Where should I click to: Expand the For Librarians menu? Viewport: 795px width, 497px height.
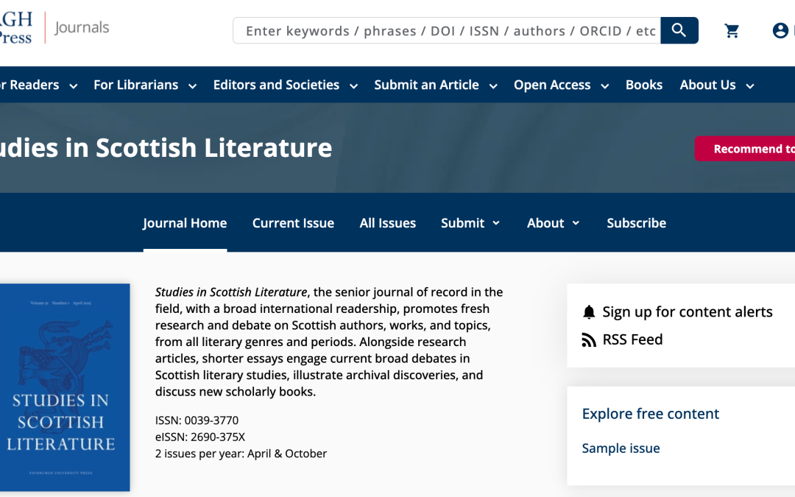tap(135, 85)
